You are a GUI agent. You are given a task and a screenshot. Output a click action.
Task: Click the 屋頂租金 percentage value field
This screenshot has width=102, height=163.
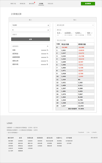tap(45, 54)
